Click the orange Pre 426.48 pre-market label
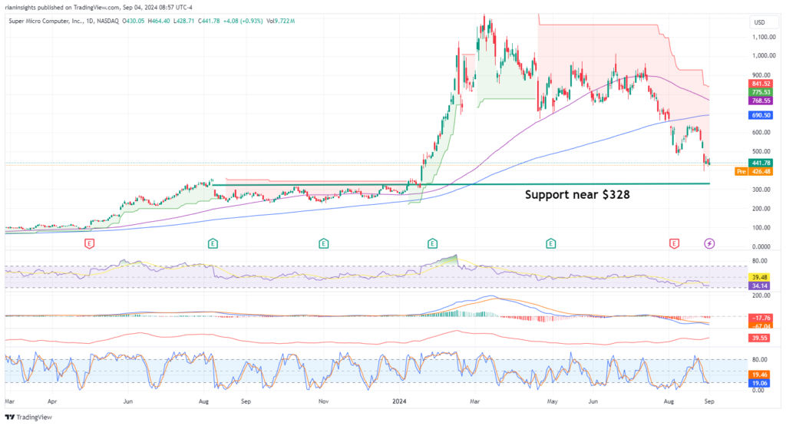The height and width of the screenshot is (426, 786). coord(754,171)
